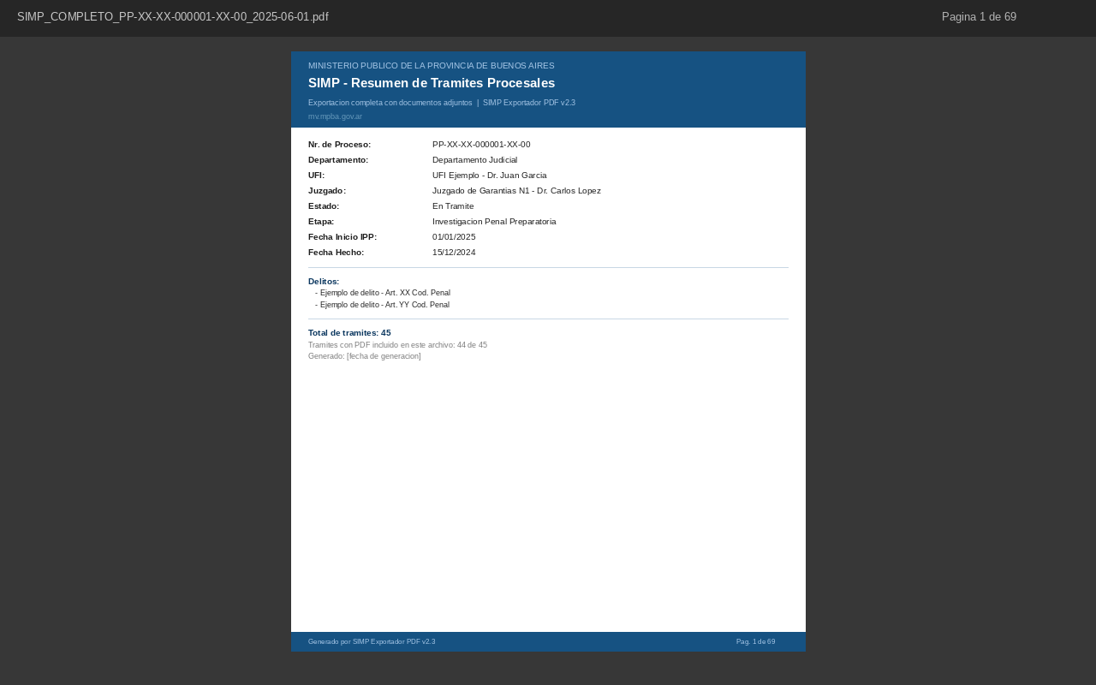1096x685 pixels.
Task: Open the mv.mpba.gov.ar link
Action: tap(335, 116)
